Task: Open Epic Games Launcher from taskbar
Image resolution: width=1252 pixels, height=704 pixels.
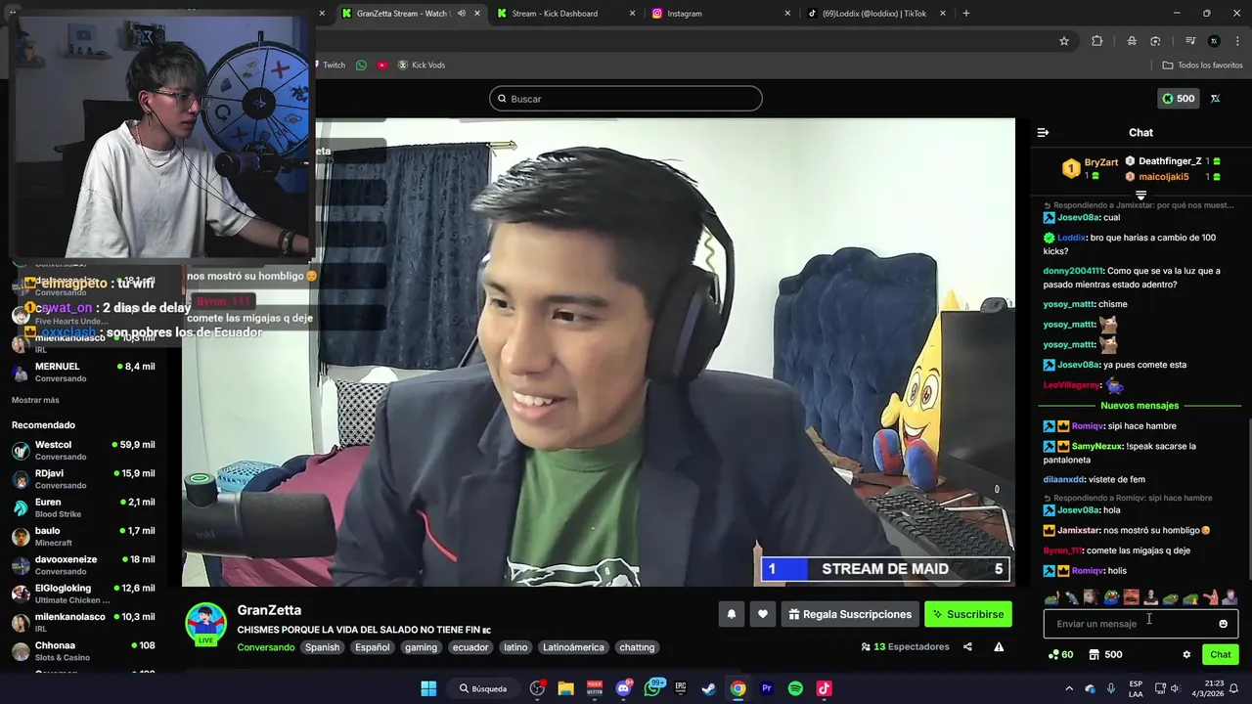Action: coord(681,688)
